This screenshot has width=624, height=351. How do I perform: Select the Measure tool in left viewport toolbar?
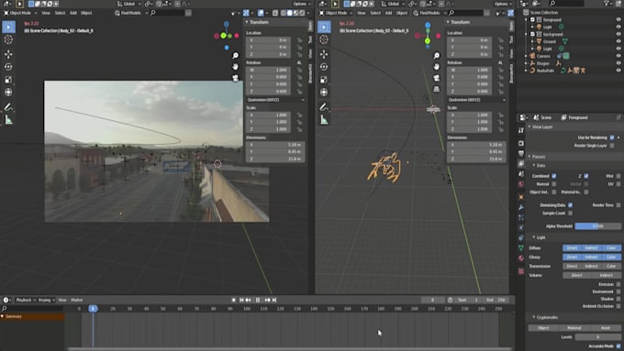(8, 120)
